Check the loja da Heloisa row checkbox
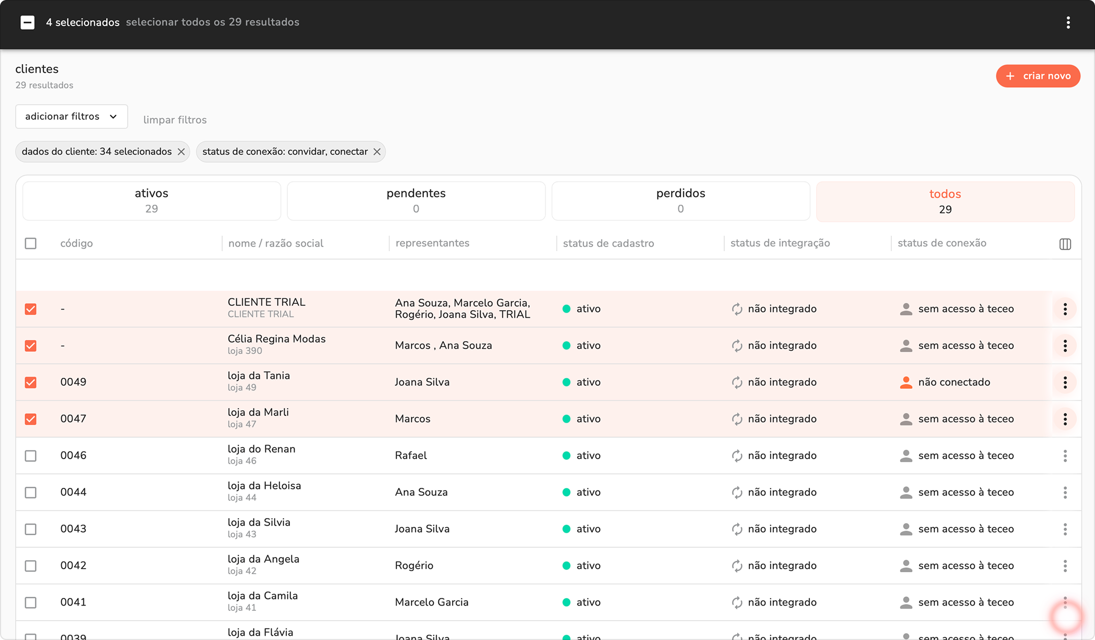 31,493
